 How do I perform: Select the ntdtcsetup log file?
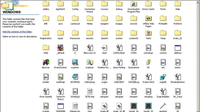coord(90,77)
